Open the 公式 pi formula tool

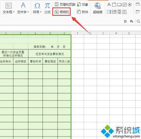pos(47,8)
